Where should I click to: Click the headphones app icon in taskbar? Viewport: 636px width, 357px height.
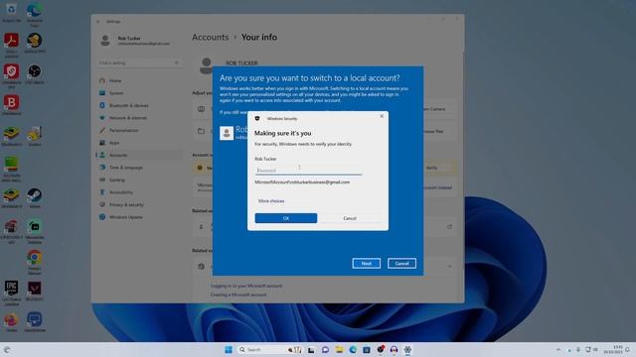pyautogui.click(x=394, y=350)
